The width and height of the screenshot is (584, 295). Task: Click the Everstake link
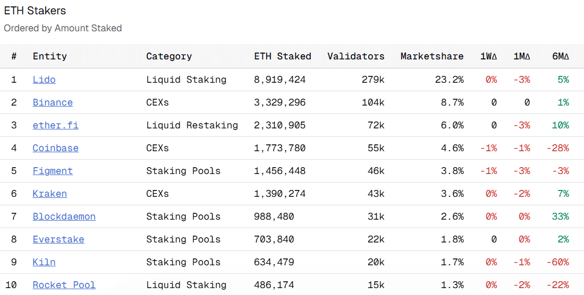[x=58, y=239]
